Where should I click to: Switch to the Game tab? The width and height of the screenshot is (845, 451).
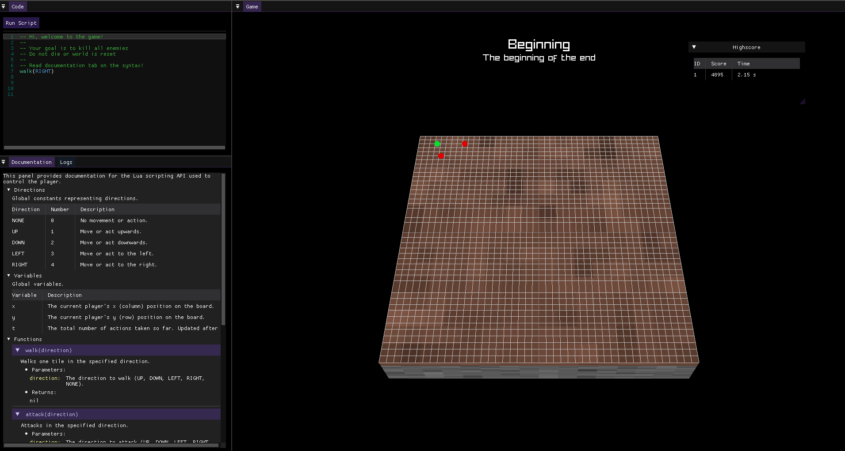(252, 7)
